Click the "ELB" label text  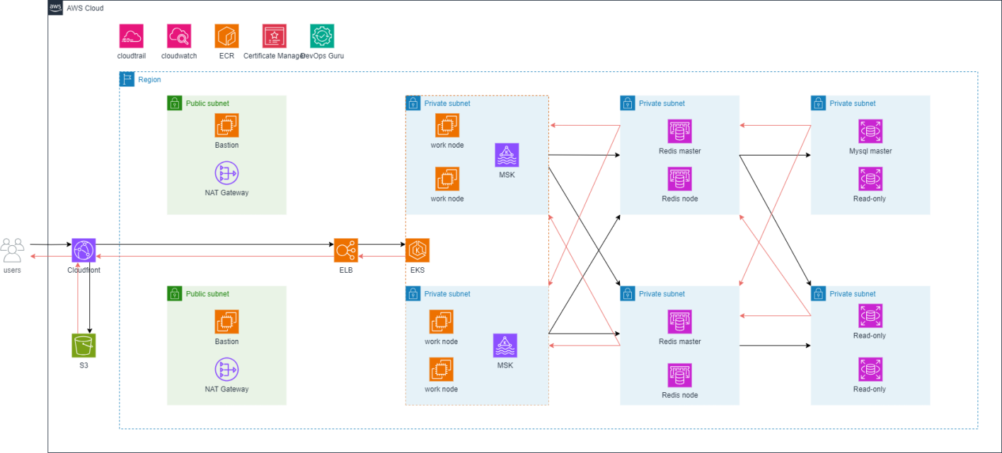click(x=346, y=270)
